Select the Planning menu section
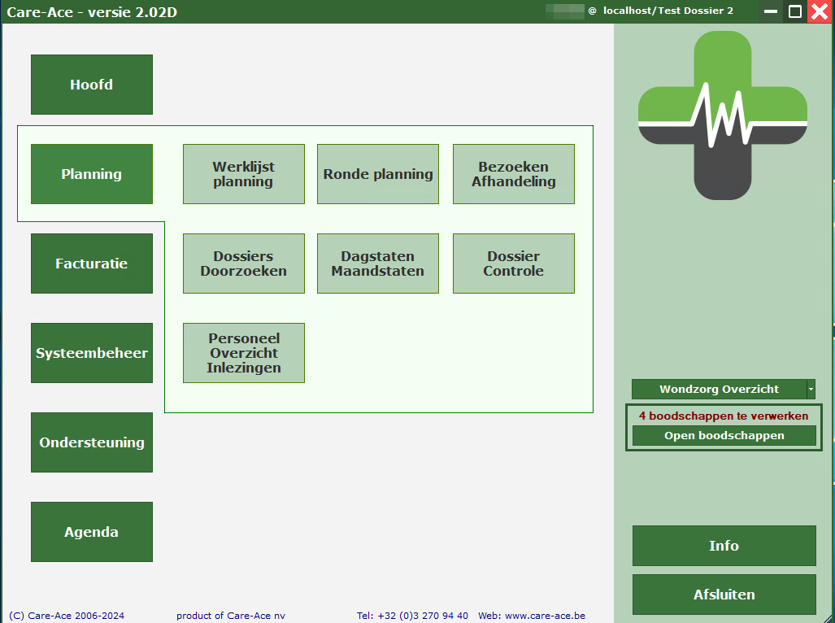 92,174
